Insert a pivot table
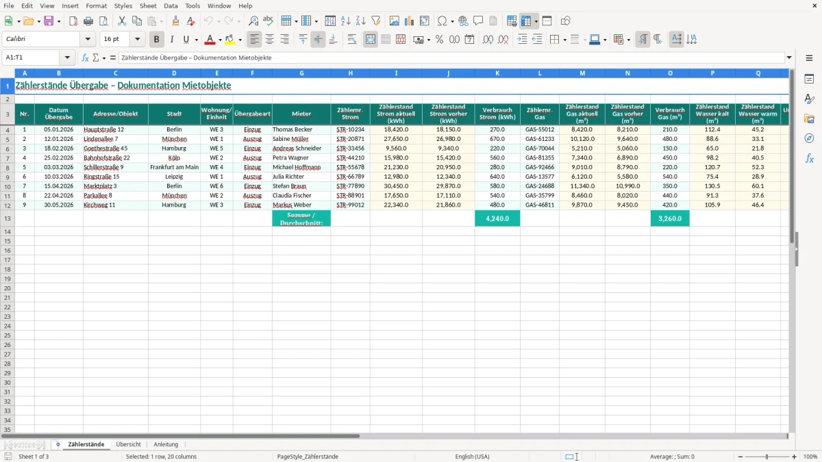The height and width of the screenshot is (462, 822). [424, 21]
